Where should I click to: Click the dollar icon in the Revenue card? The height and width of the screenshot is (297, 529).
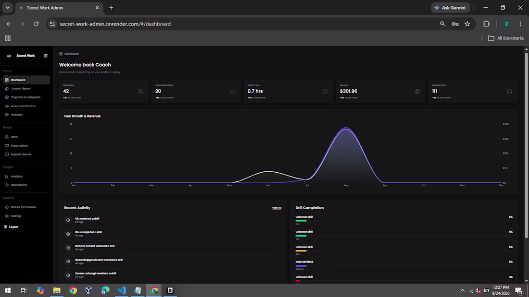coord(417,91)
